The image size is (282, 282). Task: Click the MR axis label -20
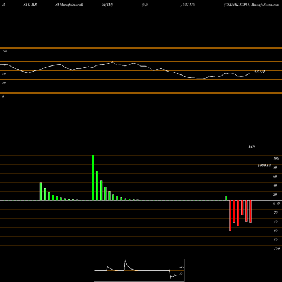[275, 213]
